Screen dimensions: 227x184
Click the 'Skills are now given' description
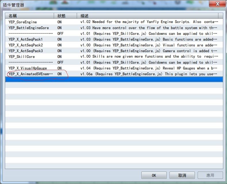click(149, 57)
